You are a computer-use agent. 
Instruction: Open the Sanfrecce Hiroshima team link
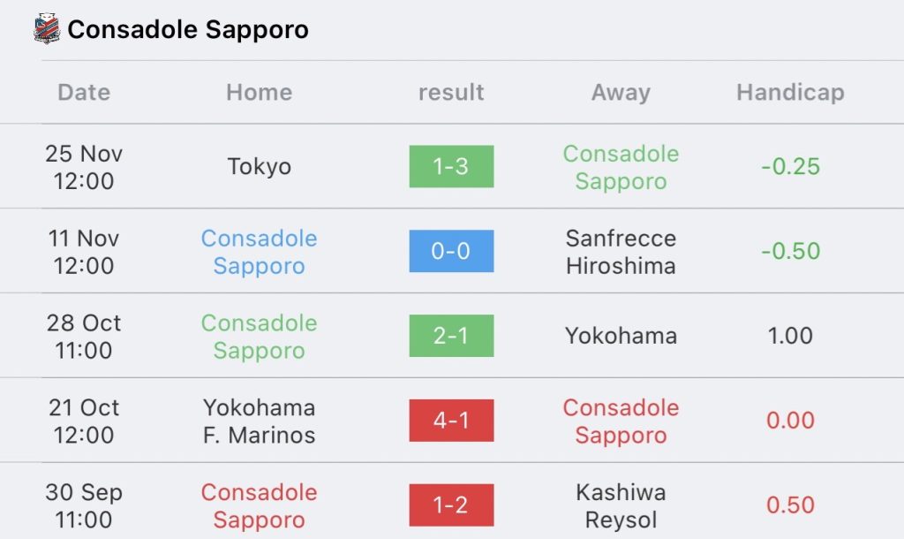(x=621, y=252)
